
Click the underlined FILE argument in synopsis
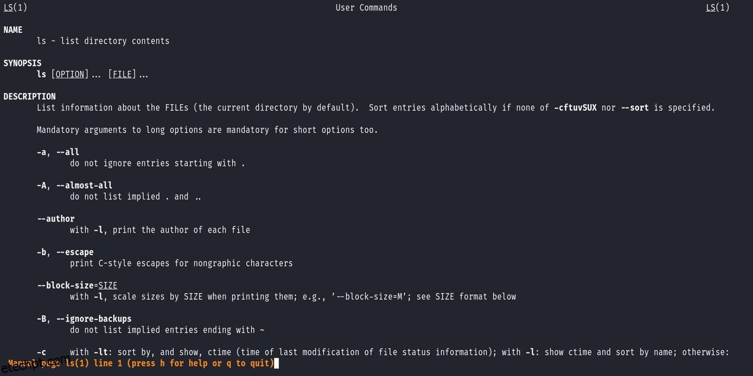[x=122, y=74]
